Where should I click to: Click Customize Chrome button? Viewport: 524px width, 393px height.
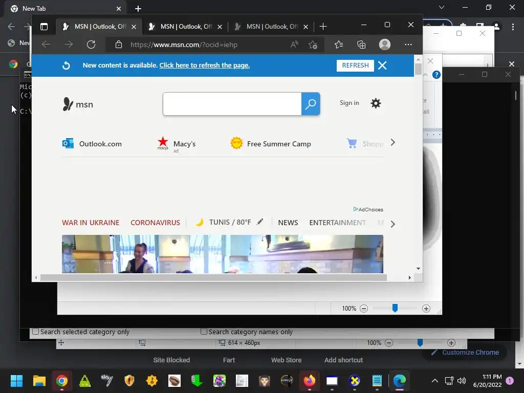[465, 353]
